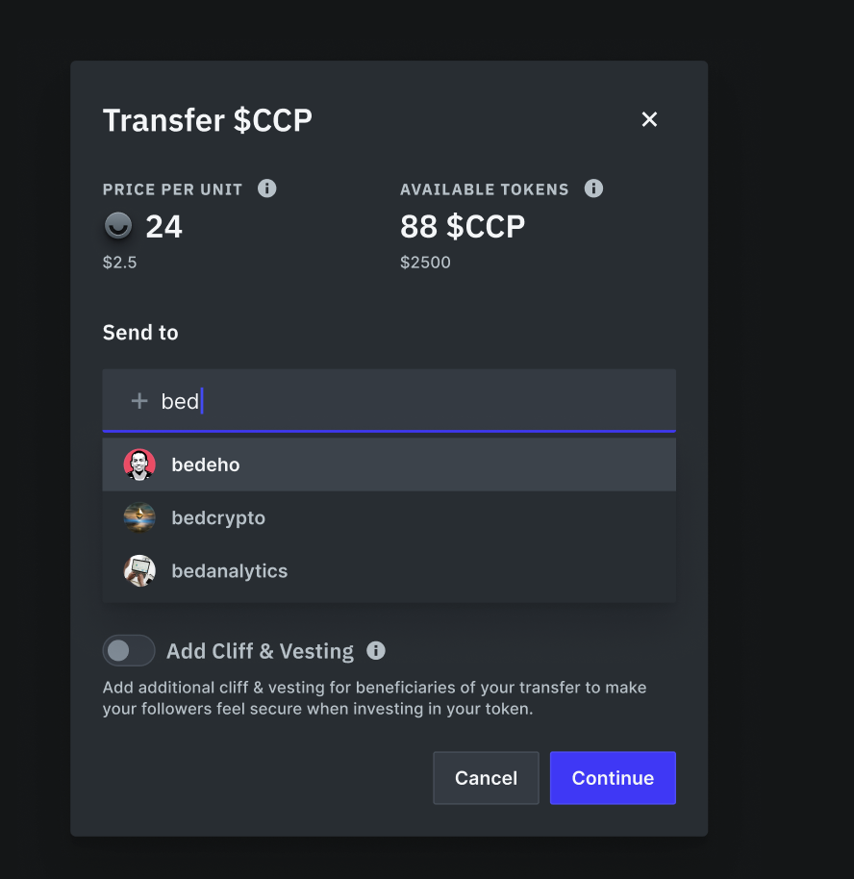The image size is (854, 879).
Task: Enable the Add Cliff & Vesting toggle
Action: 128,651
